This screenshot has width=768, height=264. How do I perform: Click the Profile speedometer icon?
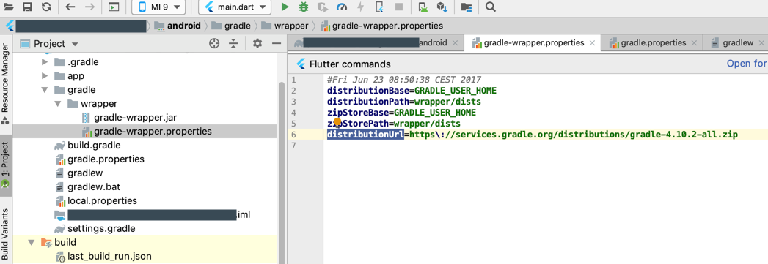click(342, 7)
